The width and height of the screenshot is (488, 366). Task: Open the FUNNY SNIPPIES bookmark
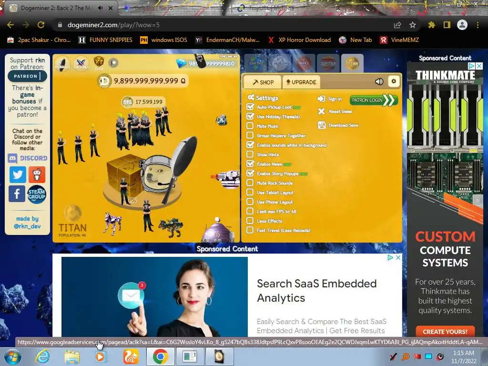(x=105, y=40)
